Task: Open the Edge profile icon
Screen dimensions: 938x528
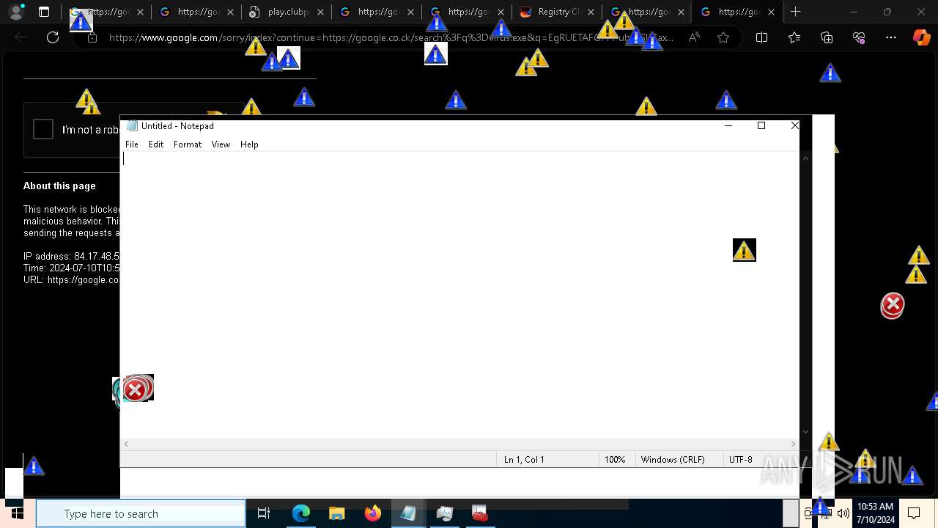Action: [16, 12]
